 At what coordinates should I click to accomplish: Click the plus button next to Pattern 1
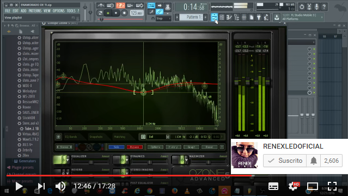click(205, 17)
